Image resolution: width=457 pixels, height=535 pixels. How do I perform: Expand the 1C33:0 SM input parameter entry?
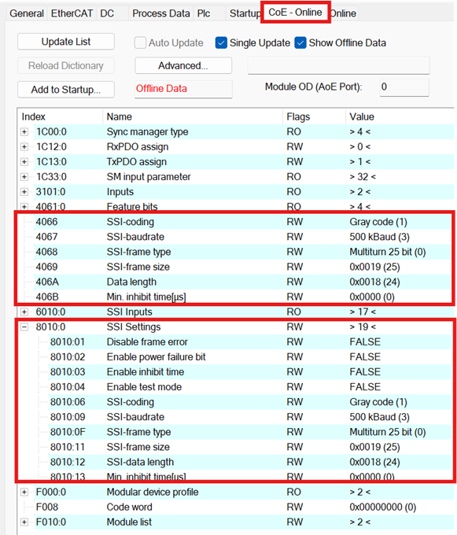tap(24, 177)
